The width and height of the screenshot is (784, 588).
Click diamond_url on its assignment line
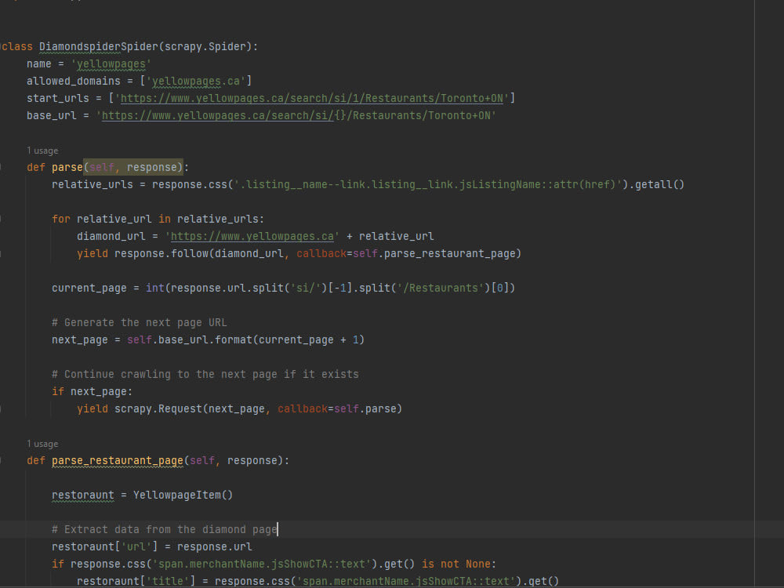(x=111, y=237)
